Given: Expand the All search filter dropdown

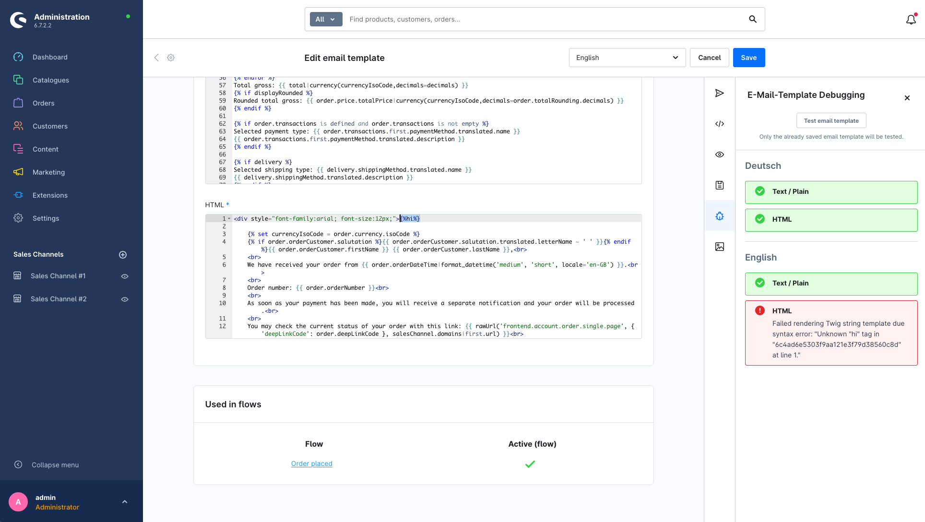Looking at the screenshot, I should (326, 19).
